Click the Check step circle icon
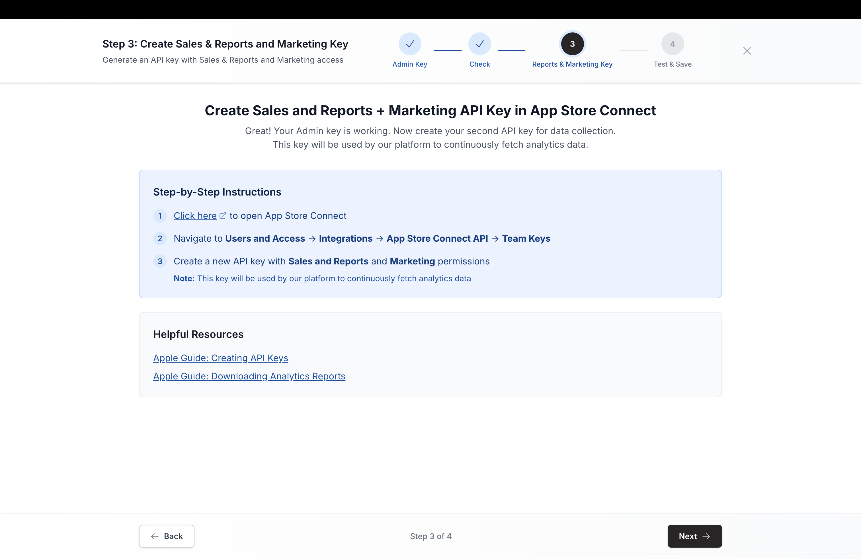This screenshot has height=559, width=861. click(480, 44)
